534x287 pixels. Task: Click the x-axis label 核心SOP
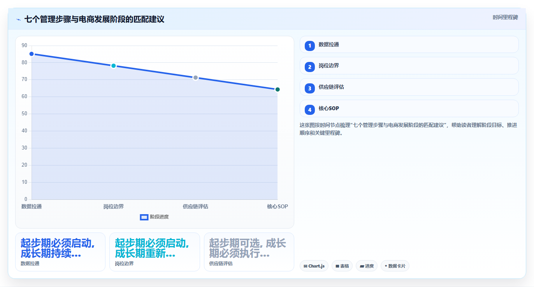click(278, 206)
